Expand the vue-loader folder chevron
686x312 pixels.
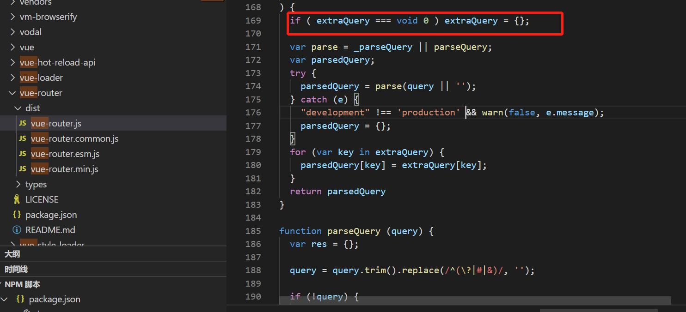pos(12,78)
